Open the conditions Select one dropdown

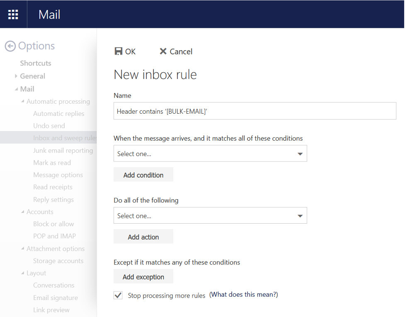210,154
